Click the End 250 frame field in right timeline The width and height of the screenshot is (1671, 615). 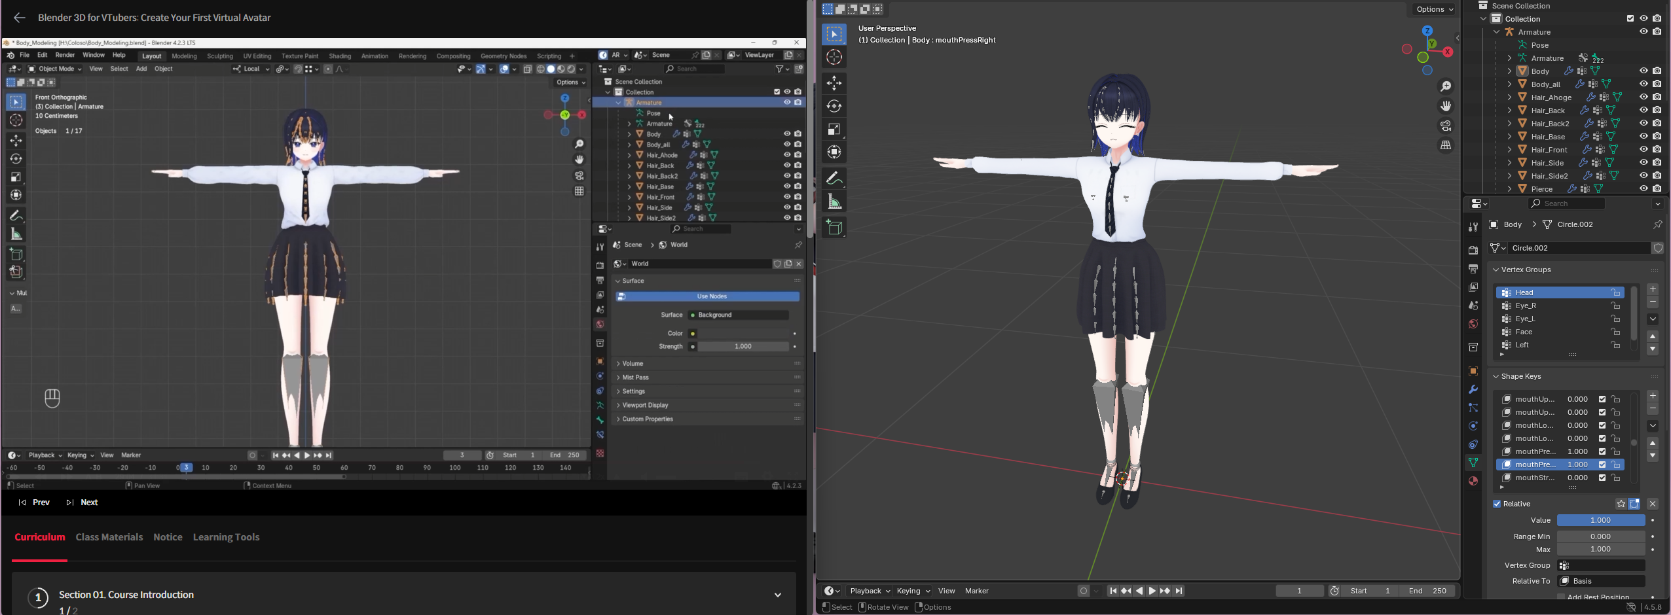[1427, 591]
